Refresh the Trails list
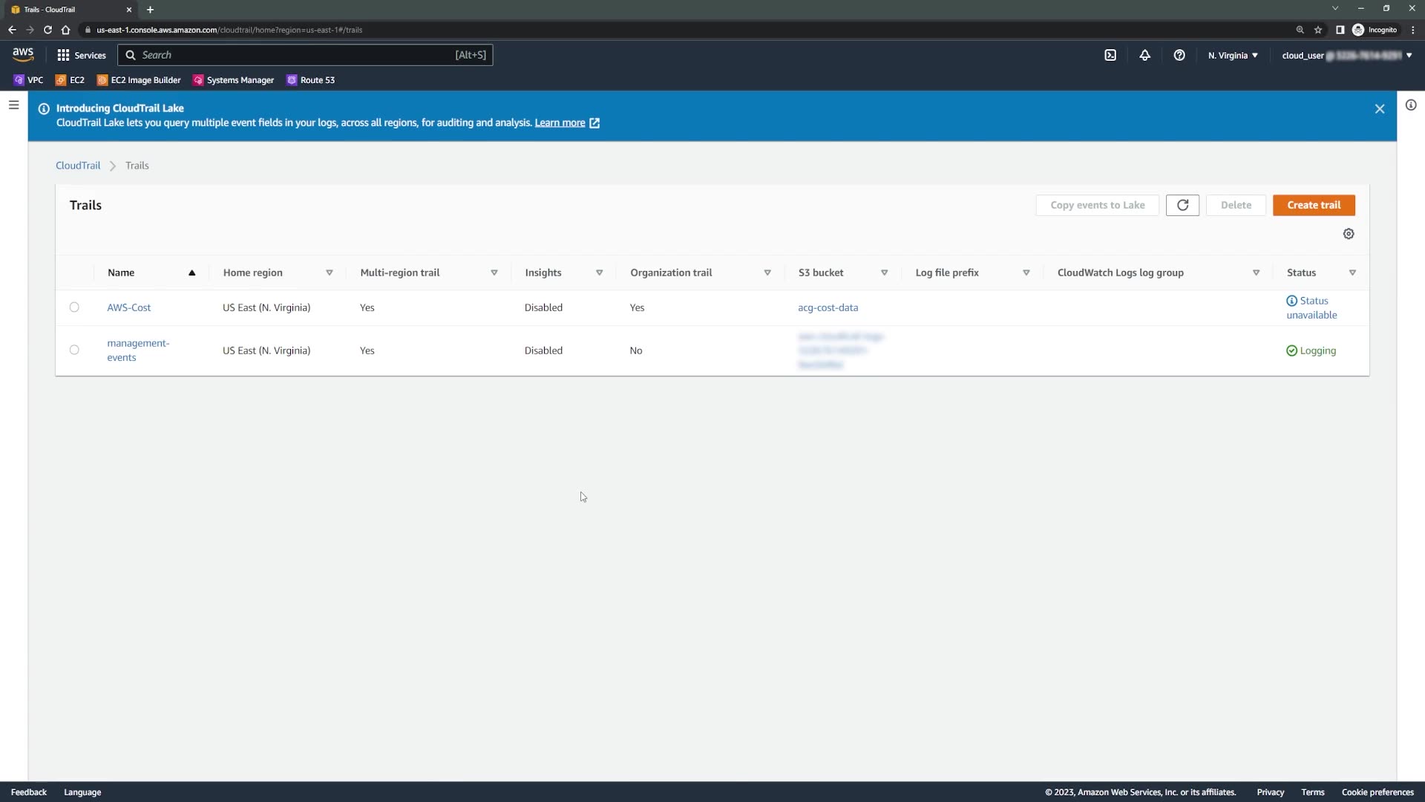The width and height of the screenshot is (1425, 802). point(1182,205)
